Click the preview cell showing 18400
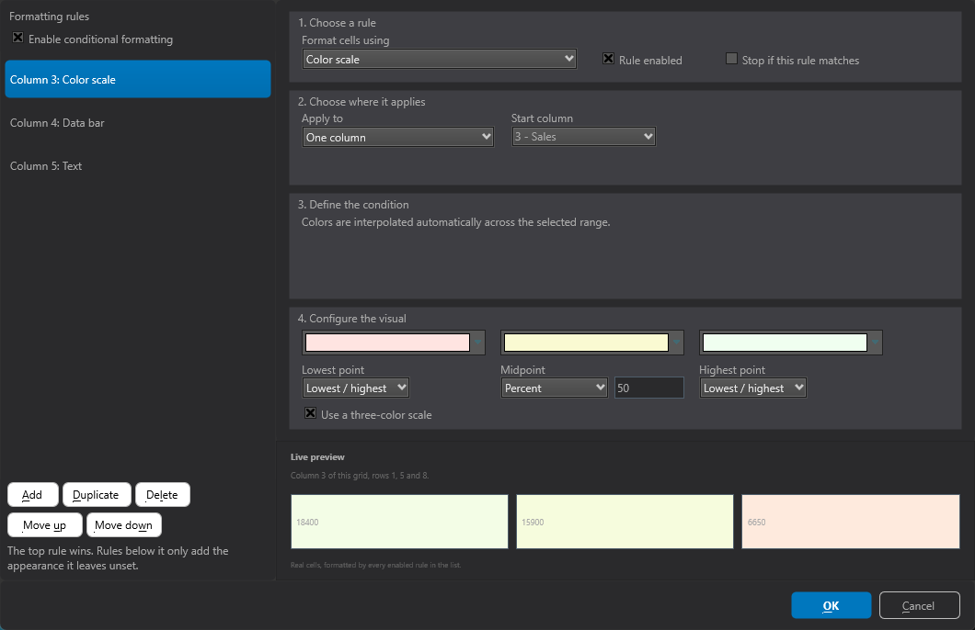975x630 pixels. point(400,522)
